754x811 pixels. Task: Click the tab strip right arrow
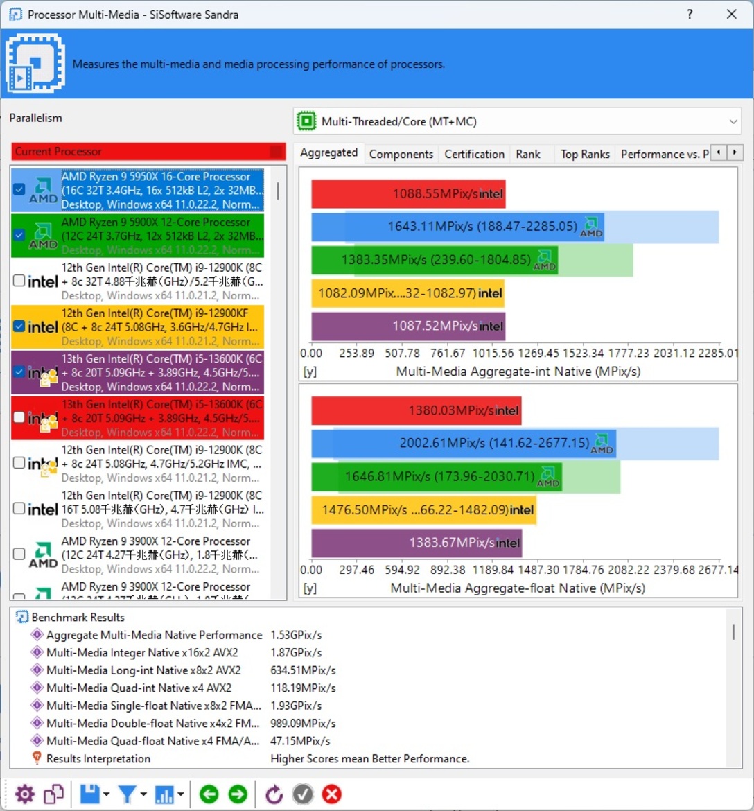tap(735, 152)
